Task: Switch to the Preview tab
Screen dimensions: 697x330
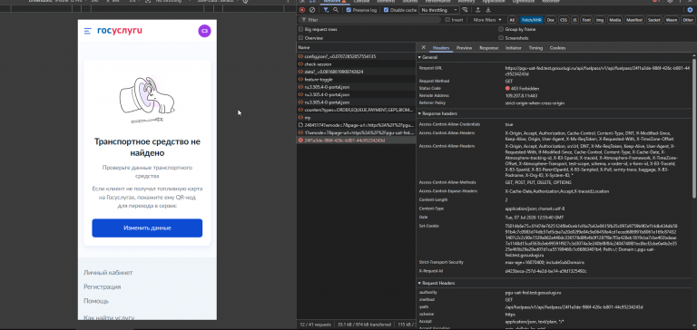Action: tap(464, 48)
